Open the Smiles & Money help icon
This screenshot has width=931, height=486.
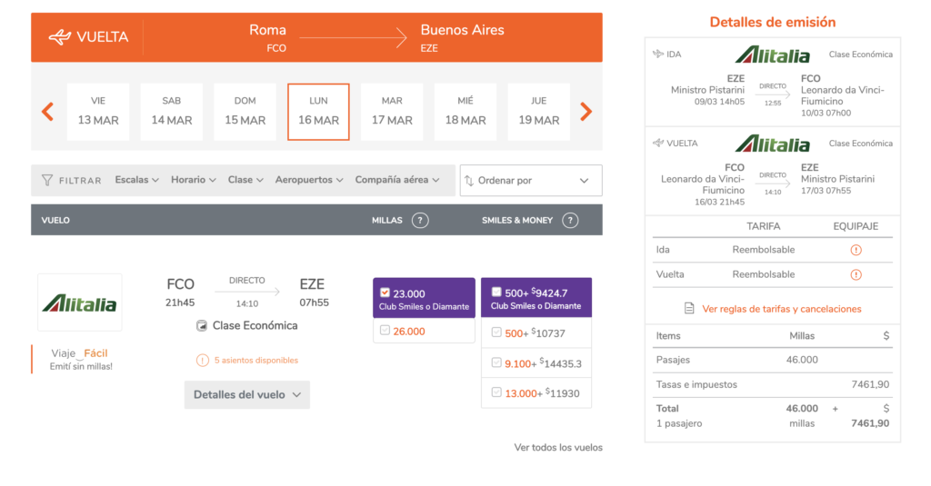click(570, 220)
